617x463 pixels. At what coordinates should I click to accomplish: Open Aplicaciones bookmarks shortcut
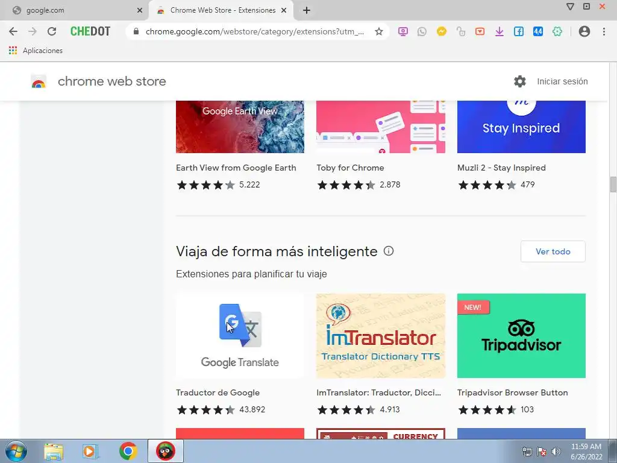(36, 51)
